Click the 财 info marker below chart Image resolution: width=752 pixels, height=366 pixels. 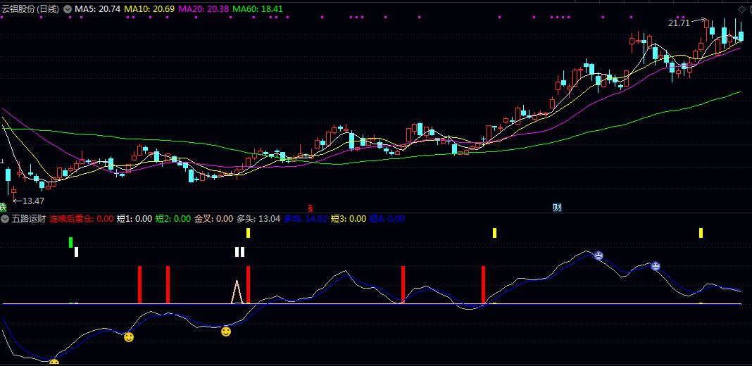557,208
